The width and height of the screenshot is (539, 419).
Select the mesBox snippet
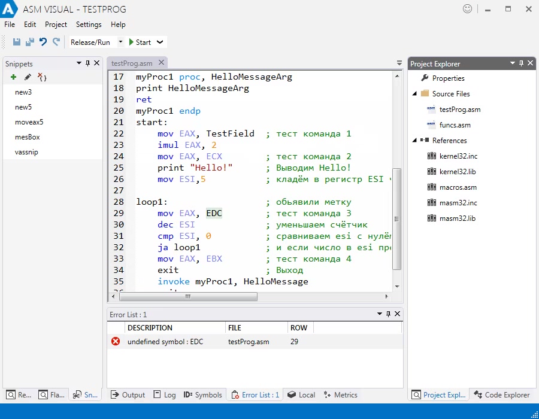click(x=28, y=137)
